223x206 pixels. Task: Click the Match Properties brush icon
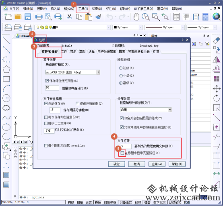pos(98,16)
